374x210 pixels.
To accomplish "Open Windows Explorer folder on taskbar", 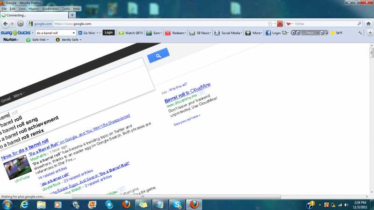I will (41, 204).
